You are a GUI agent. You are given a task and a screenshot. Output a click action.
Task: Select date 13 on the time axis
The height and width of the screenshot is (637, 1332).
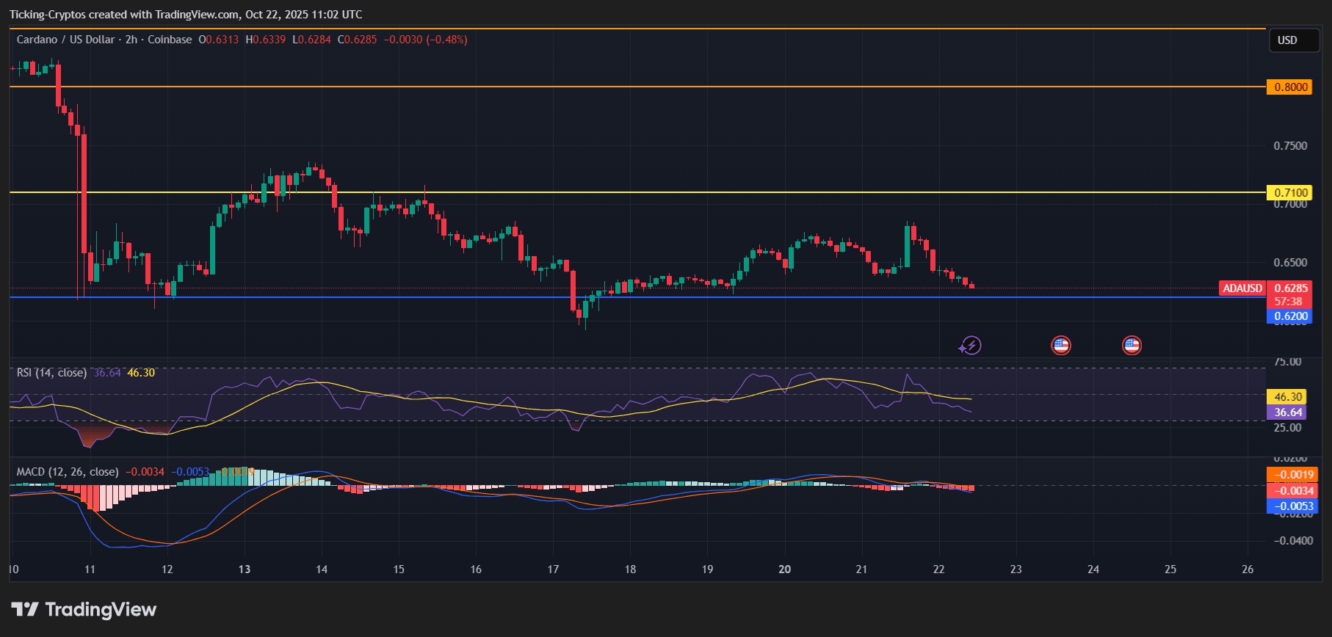(245, 569)
